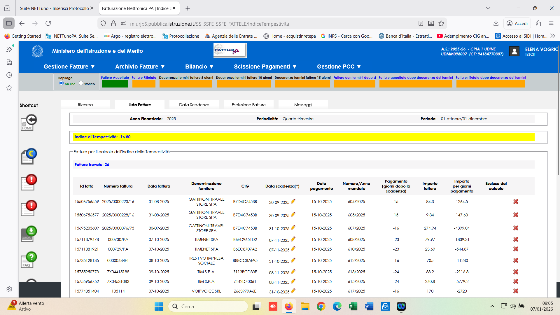The image size is (560, 315).
Task: Click the HOME shortcut icon
Action: tap(29, 123)
